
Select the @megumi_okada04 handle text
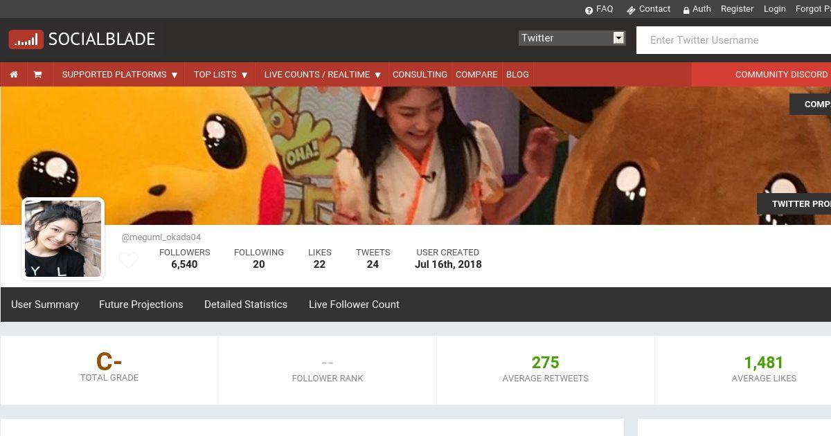click(161, 237)
